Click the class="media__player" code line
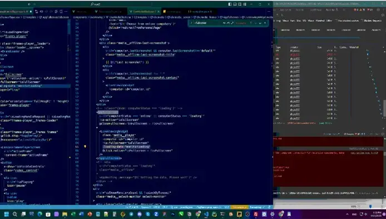The image size is (386, 219). tap(119, 135)
